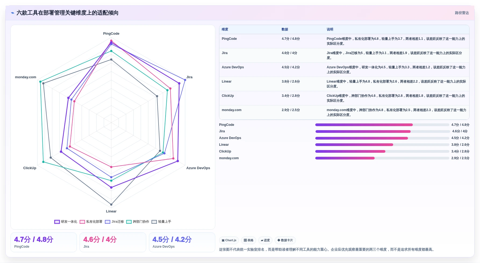Click the monday.com progress list label
This screenshot has height=263, width=480.
tap(229, 158)
